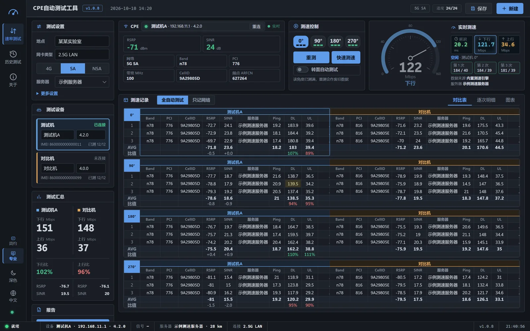The width and height of the screenshot is (530, 331).
Task: Open the network card type 2.5G LAN field
Action: click(x=82, y=55)
